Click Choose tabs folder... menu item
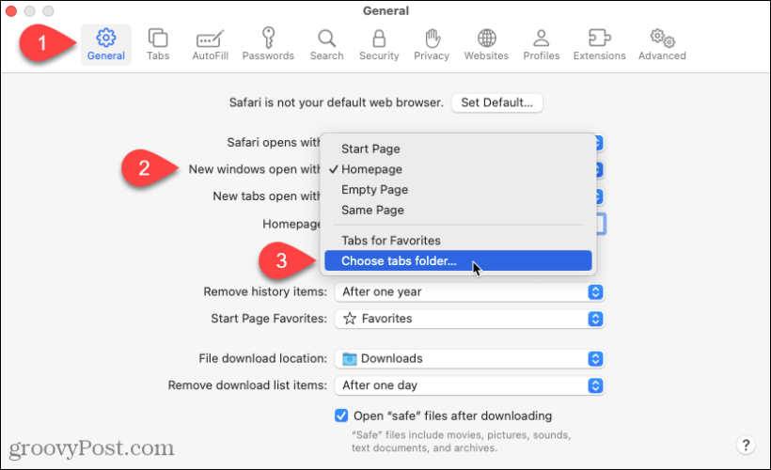Viewport: 771px width, 470px height. 458,260
